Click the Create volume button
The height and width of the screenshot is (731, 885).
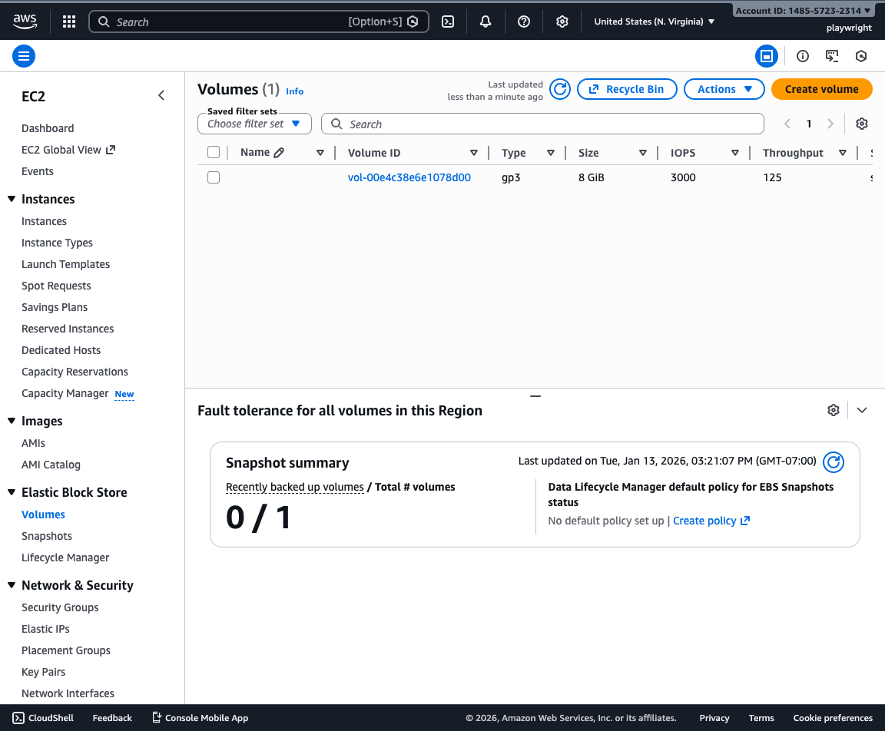821,89
